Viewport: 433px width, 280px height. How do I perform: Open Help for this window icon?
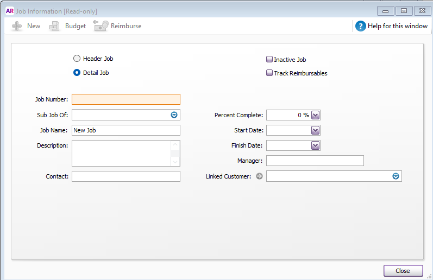point(361,26)
